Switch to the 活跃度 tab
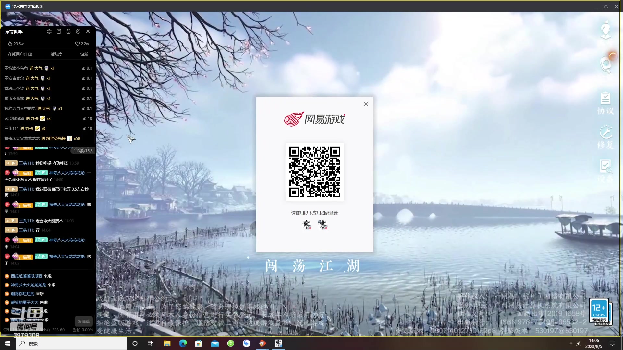Image resolution: width=623 pixels, height=350 pixels. tap(56, 54)
